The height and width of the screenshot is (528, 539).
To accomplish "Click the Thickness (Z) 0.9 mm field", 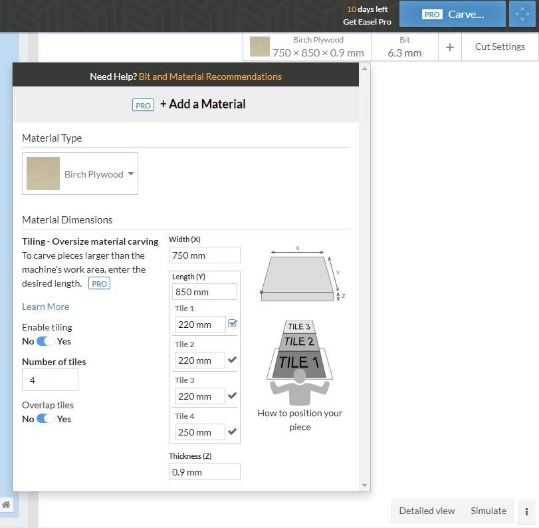I will point(205,472).
